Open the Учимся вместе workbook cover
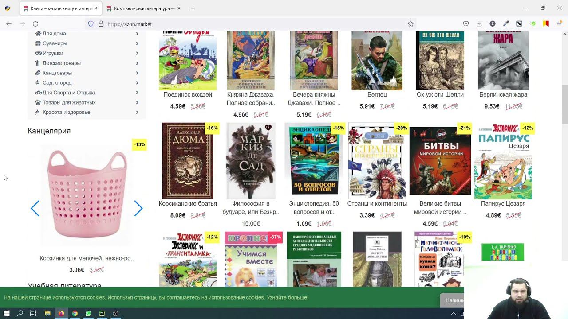 tap(251, 259)
